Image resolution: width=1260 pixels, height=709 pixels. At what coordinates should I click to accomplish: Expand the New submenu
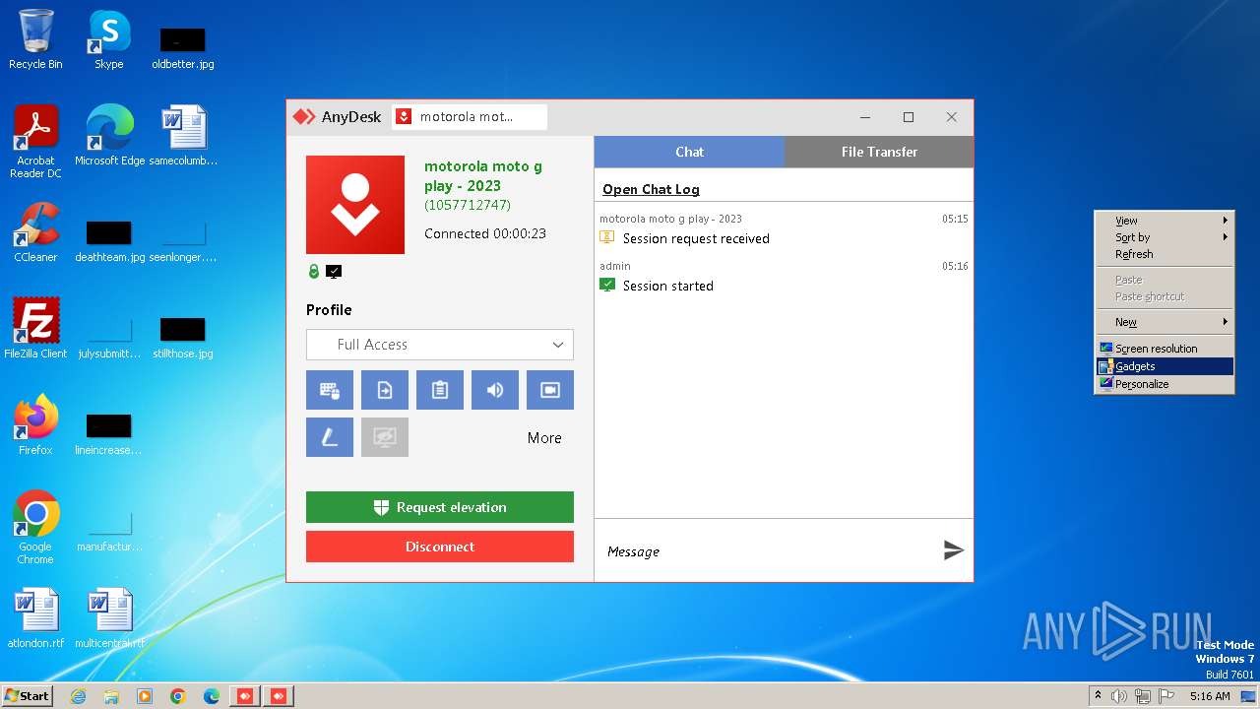[1165, 322]
